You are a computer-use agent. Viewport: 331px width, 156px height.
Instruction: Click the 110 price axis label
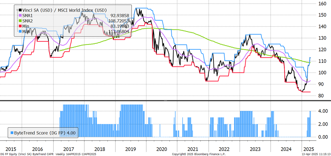tap(322, 61)
